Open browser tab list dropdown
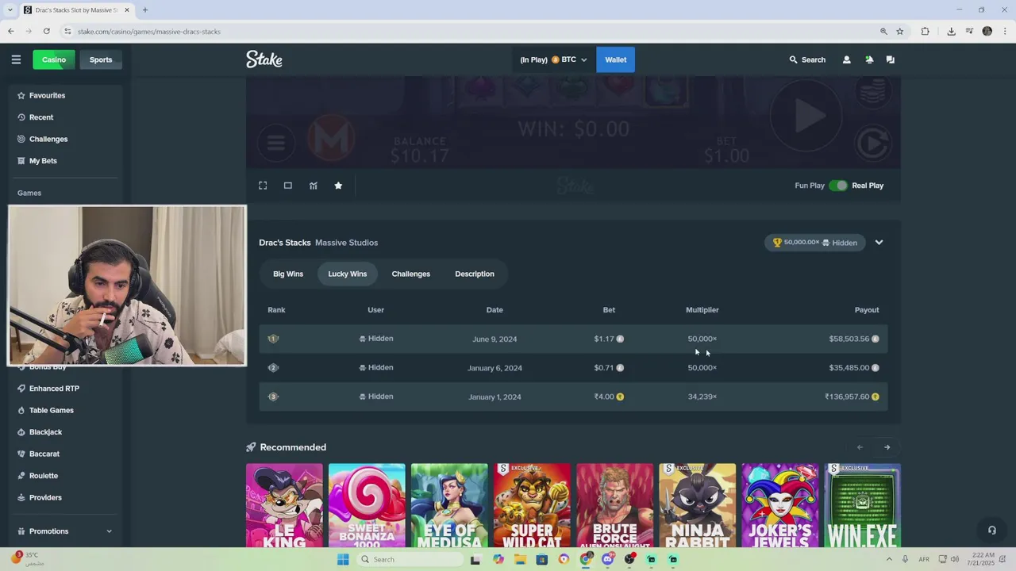Viewport: 1016px width, 571px height. [x=10, y=10]
